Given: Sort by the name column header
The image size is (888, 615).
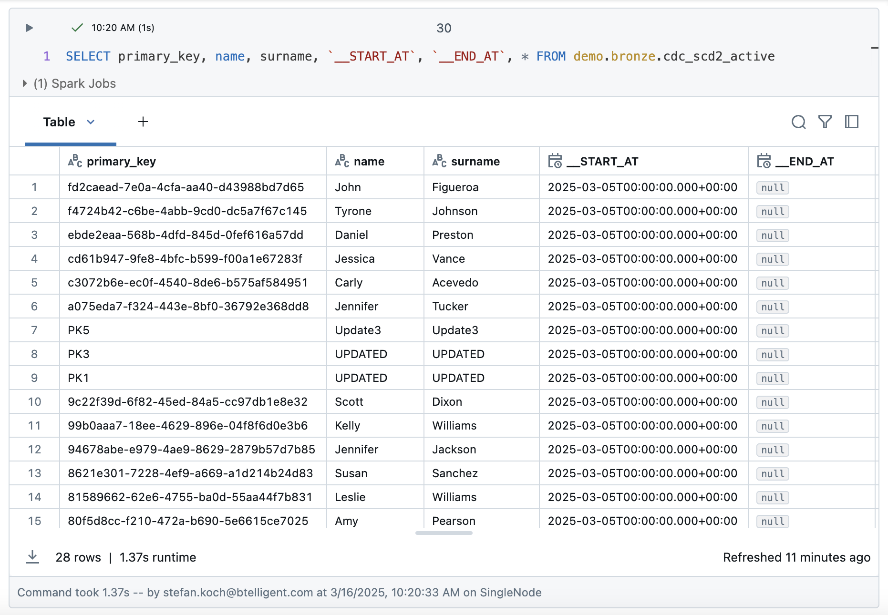Looking at the screenshot, I should click(369, 162).
